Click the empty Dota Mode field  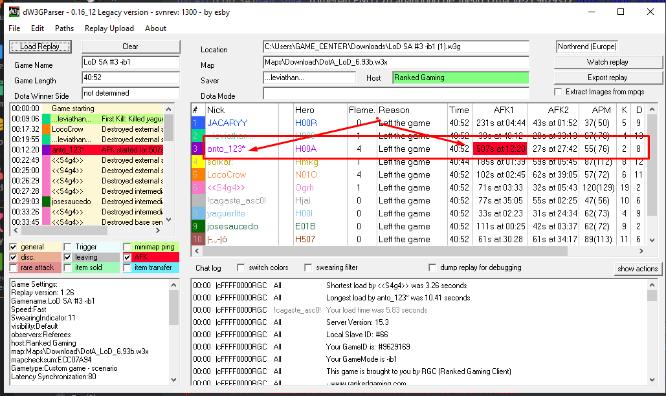pos(396,93)
